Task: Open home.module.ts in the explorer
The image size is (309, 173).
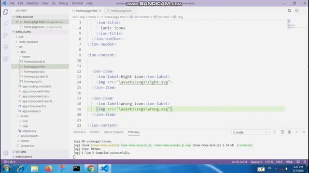Action: tap(34, 62)
